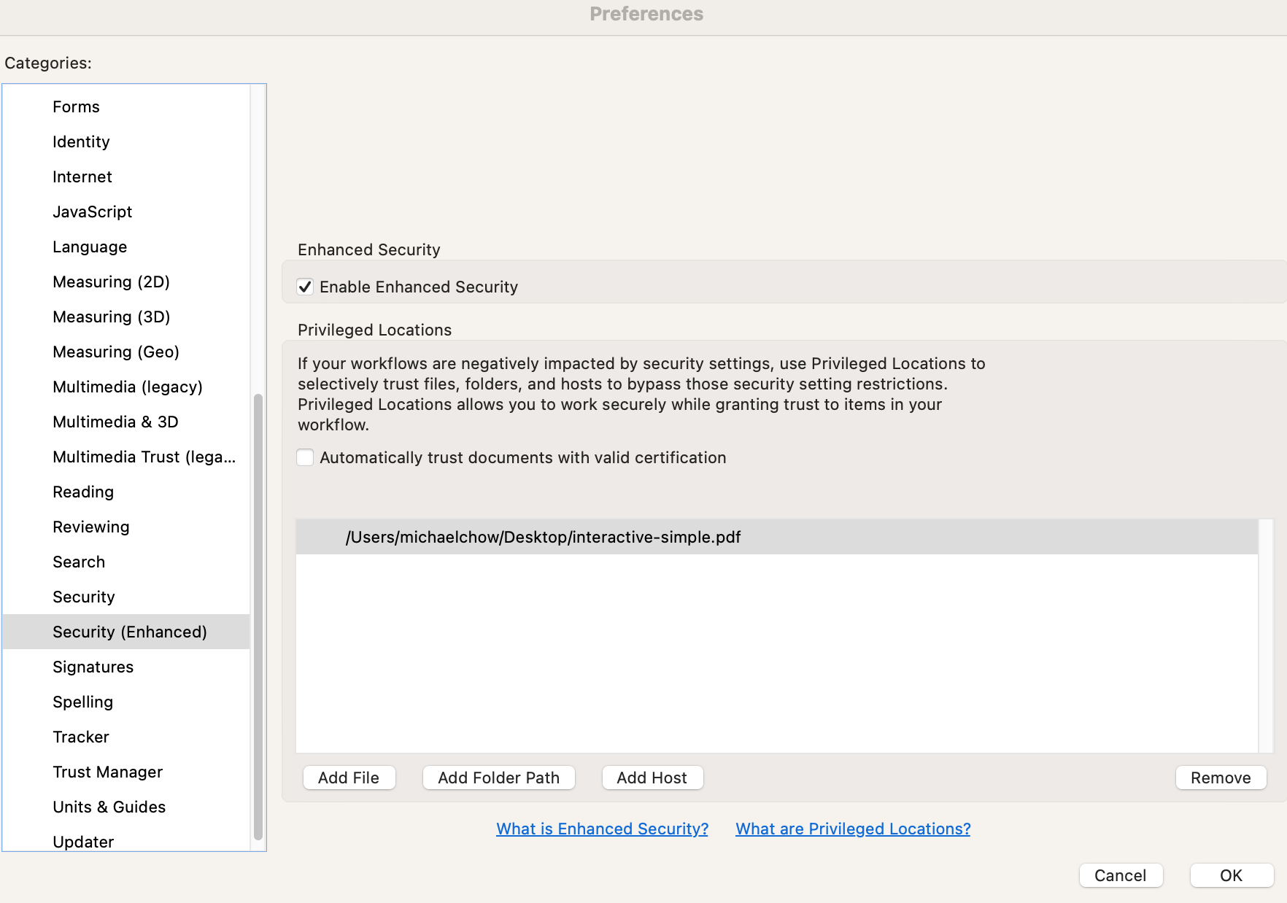Select the Spelling category
This screenshot has width=1287, height=903.
[82, 702]
